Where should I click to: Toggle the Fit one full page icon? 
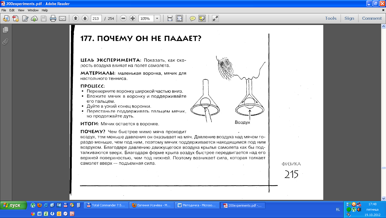pos(179,18)
